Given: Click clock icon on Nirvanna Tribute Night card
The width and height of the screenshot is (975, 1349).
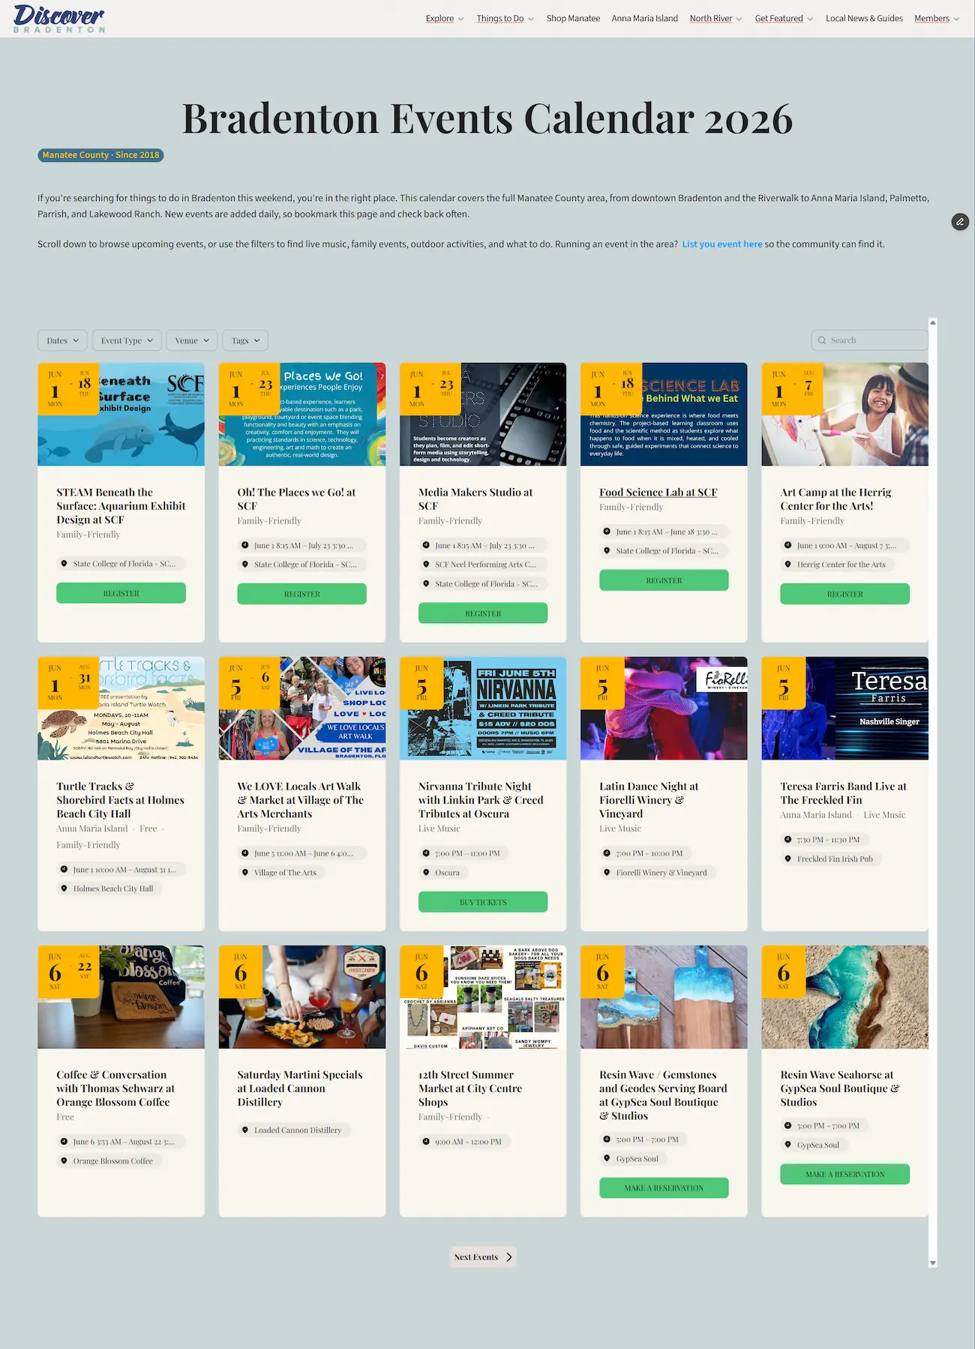Looking at the screenshot, I should 426,853.
